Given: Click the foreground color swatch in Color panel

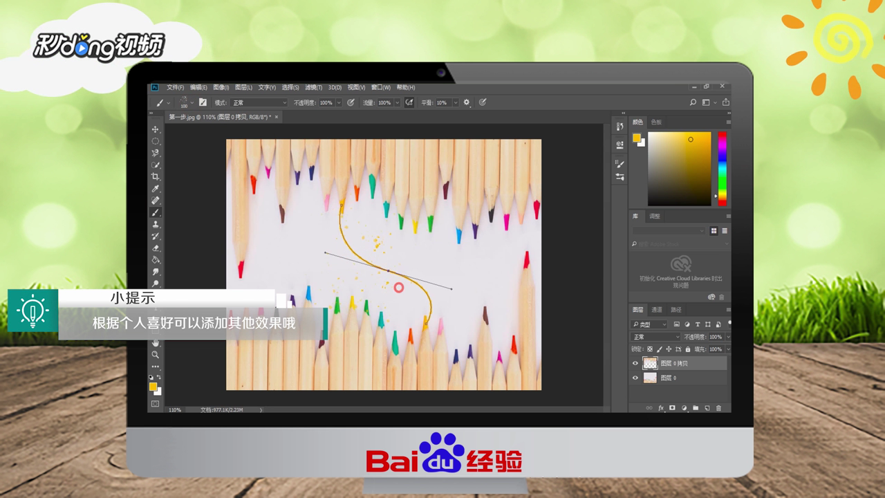Looking at the screenshot, I should pyautogui.click(x=637, y=138).
